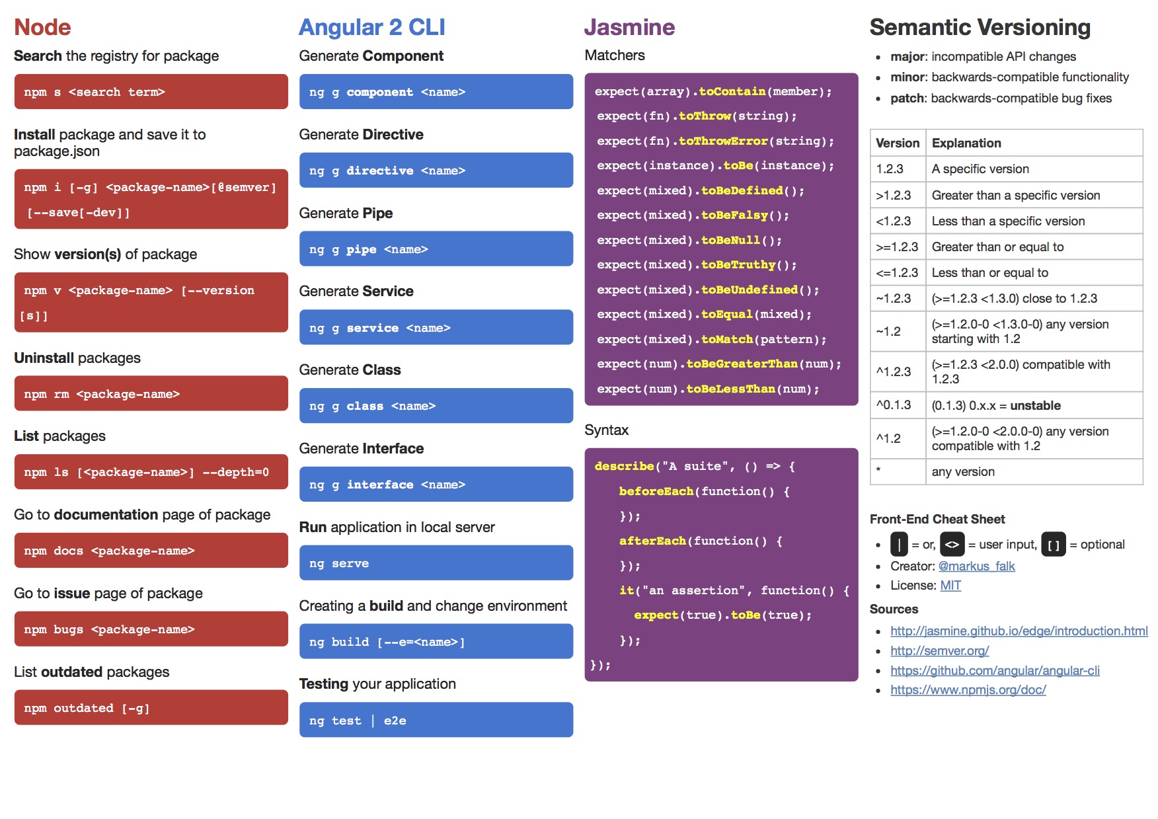Click the Node heading
Screen dimensions: 1158x819
[42, 27]
